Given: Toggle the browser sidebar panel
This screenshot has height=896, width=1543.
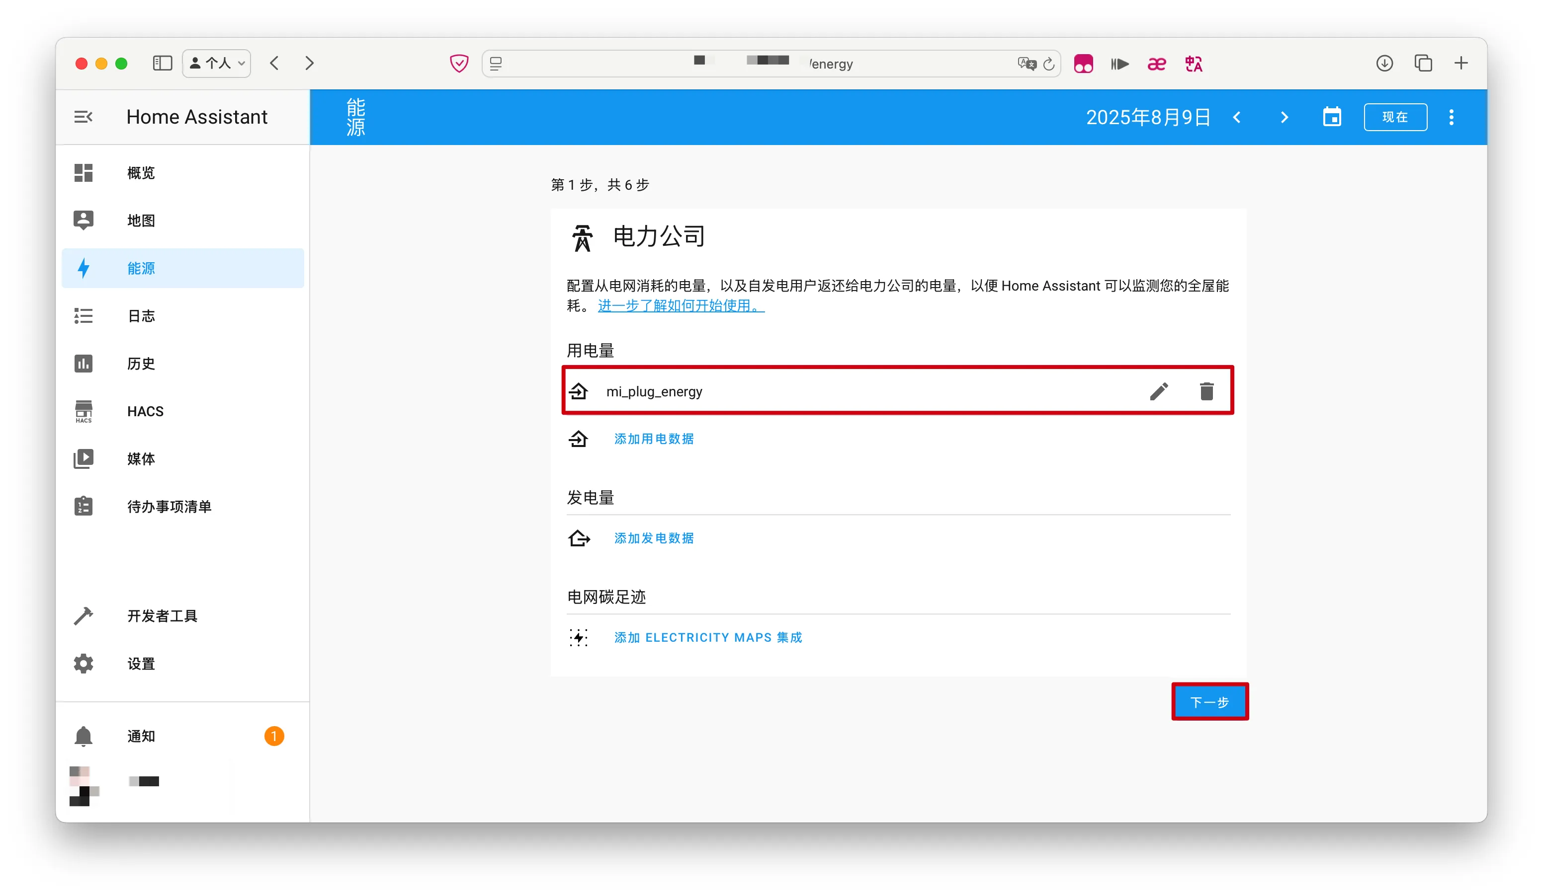Looking at the screenshot, I should pyautogui.click(x=162, y=64).
